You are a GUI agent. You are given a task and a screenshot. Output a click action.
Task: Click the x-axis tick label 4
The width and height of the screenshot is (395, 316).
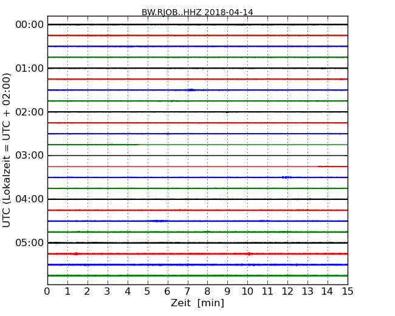(x=128, y=292)
